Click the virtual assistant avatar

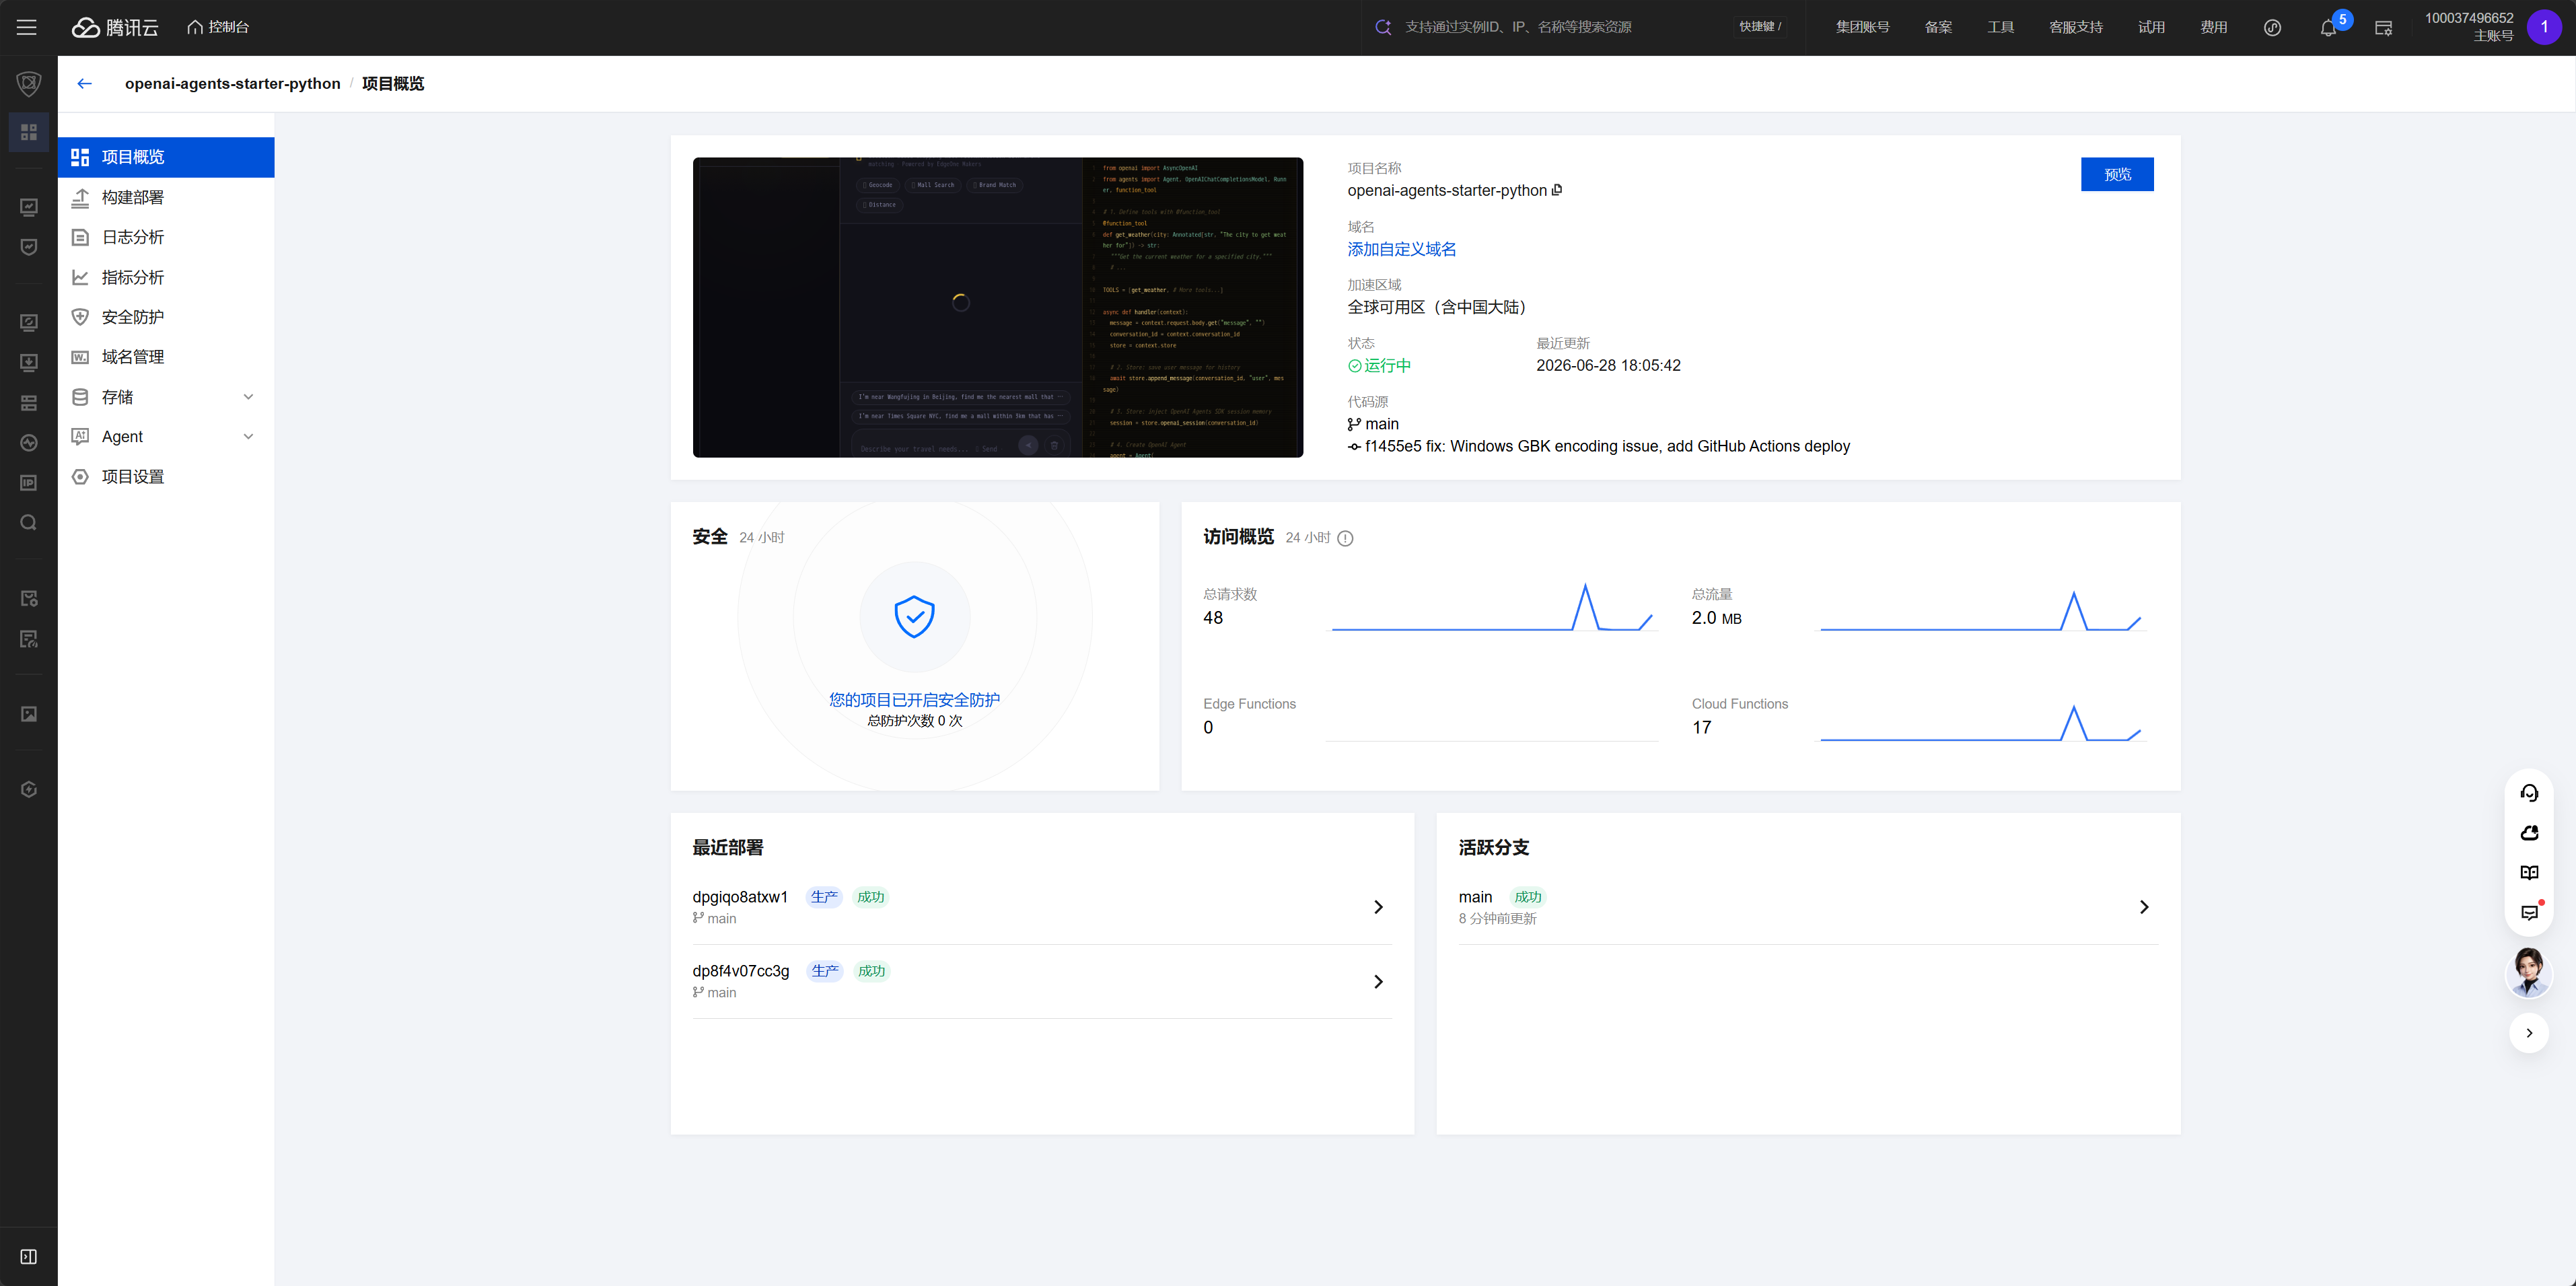coord(2529,972)
